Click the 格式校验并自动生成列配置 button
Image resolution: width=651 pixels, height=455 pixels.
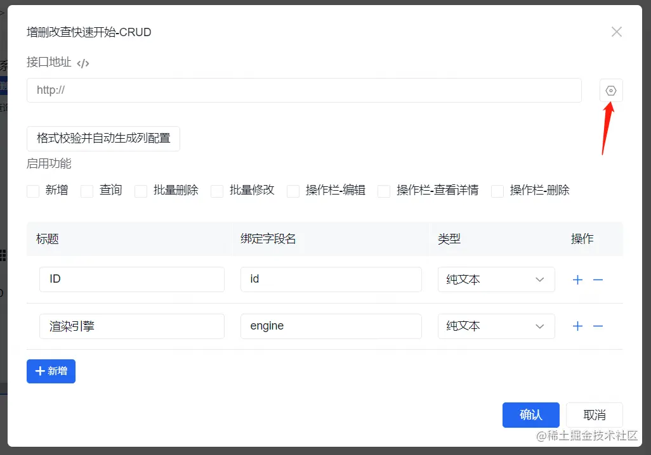click(x=103, y=138)
